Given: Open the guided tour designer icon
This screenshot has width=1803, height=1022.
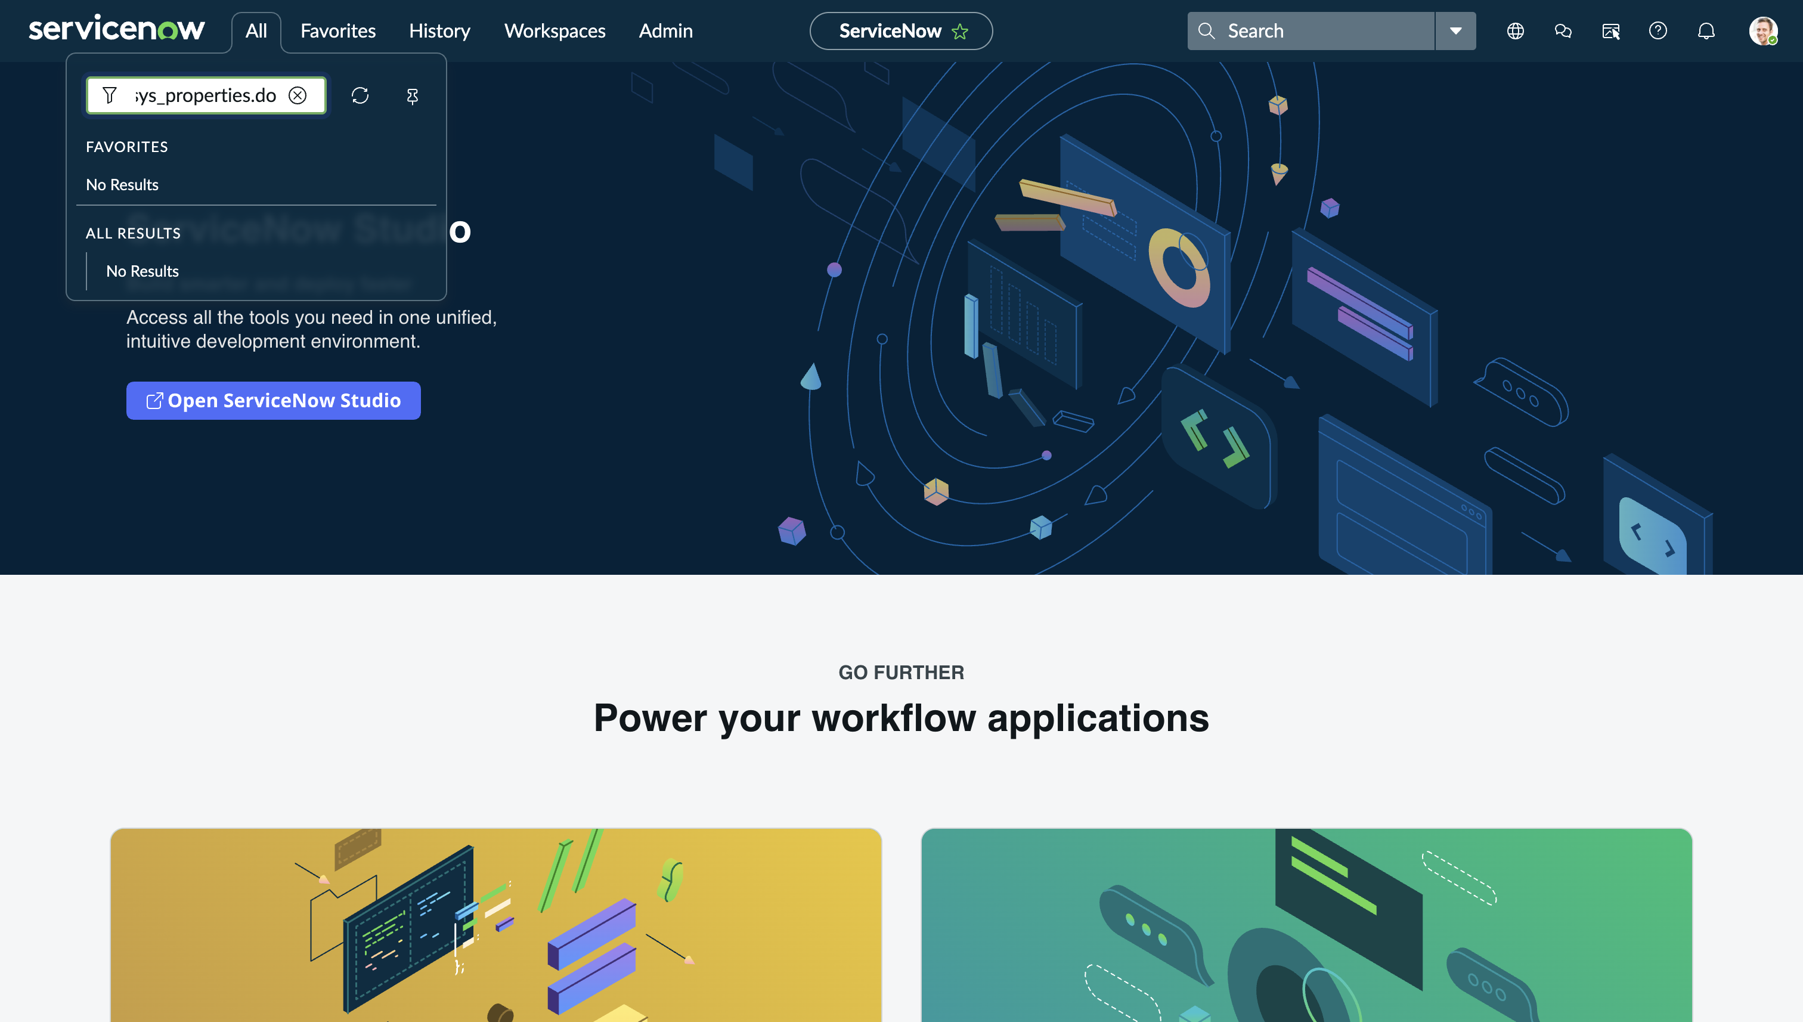Looking at the screenshot, I should pyautogui.click(x=1610, y=31).
